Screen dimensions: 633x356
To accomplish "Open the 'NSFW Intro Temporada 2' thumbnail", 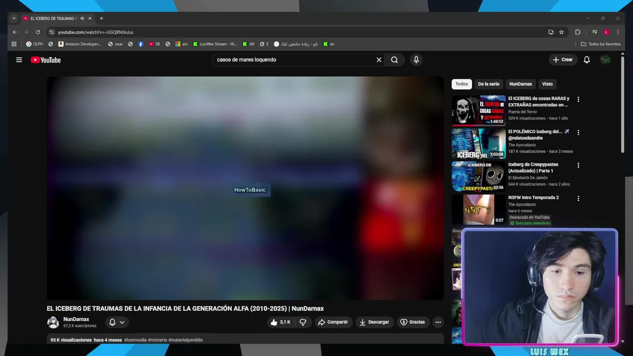I will point(478,210).
